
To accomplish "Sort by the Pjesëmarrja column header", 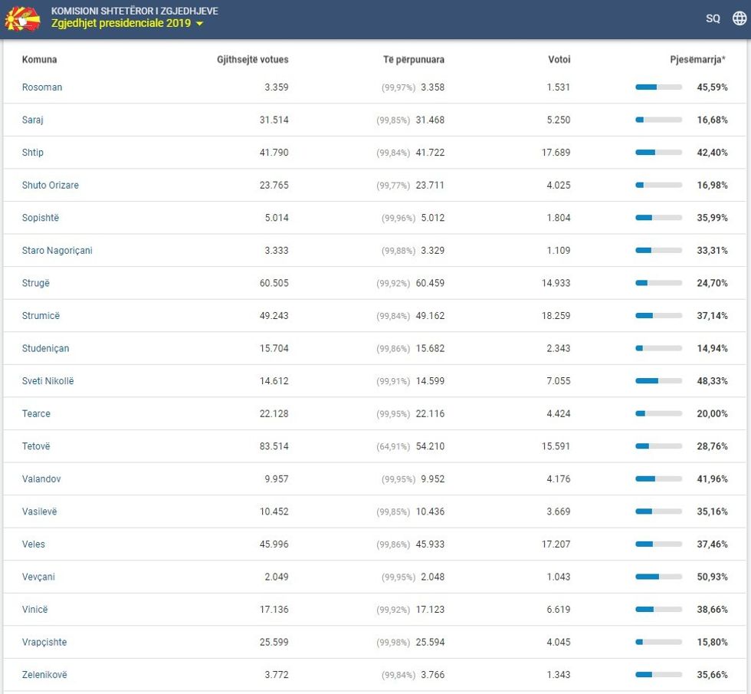I will [x=697, y=60].
